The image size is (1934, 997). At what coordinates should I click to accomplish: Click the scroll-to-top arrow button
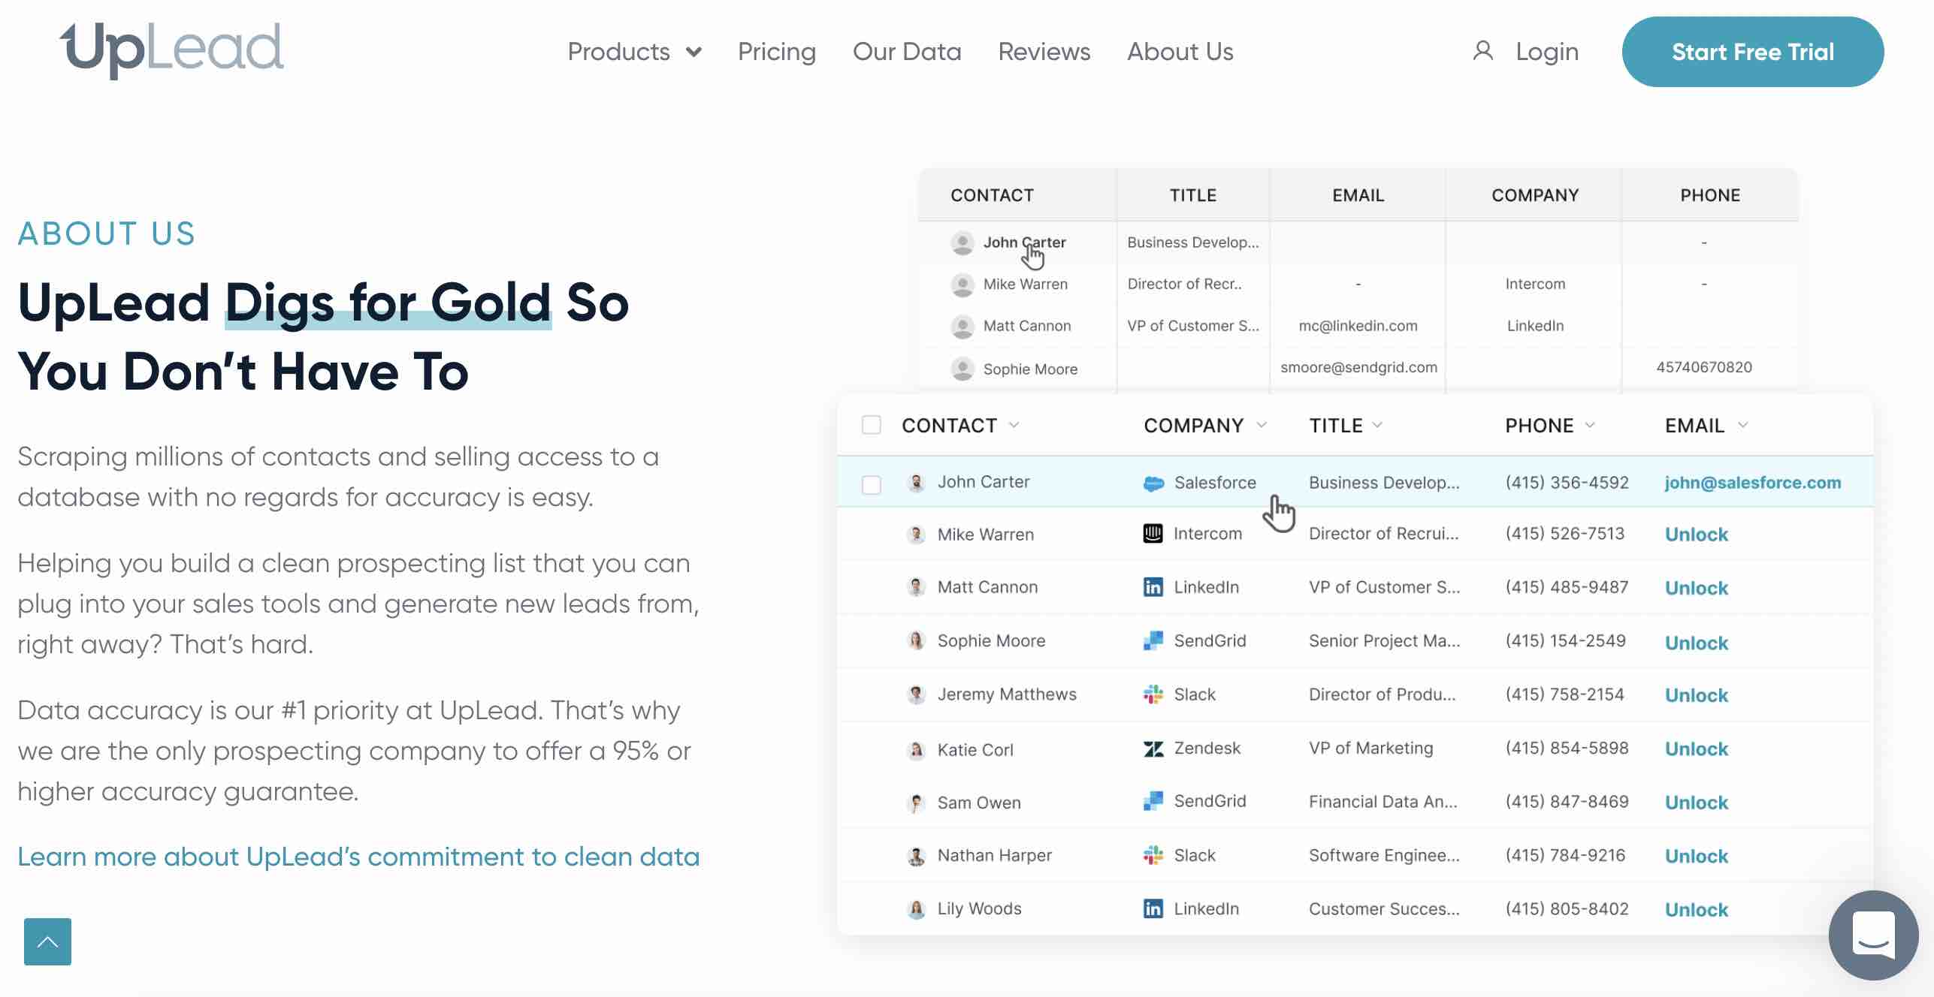tap(47, 941)
